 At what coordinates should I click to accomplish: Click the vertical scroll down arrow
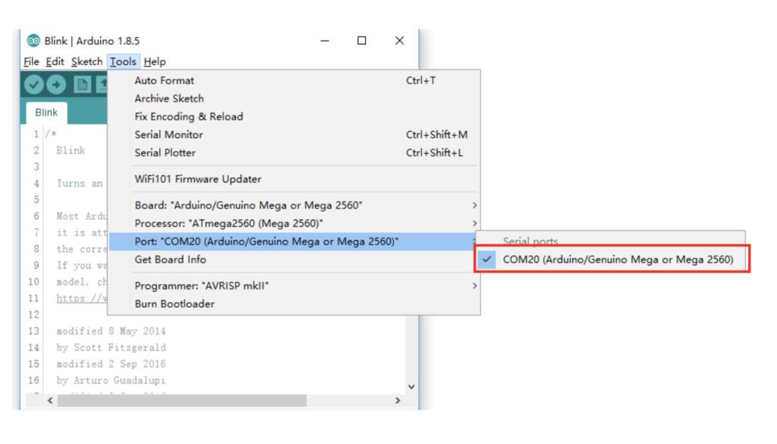[411, 386]
